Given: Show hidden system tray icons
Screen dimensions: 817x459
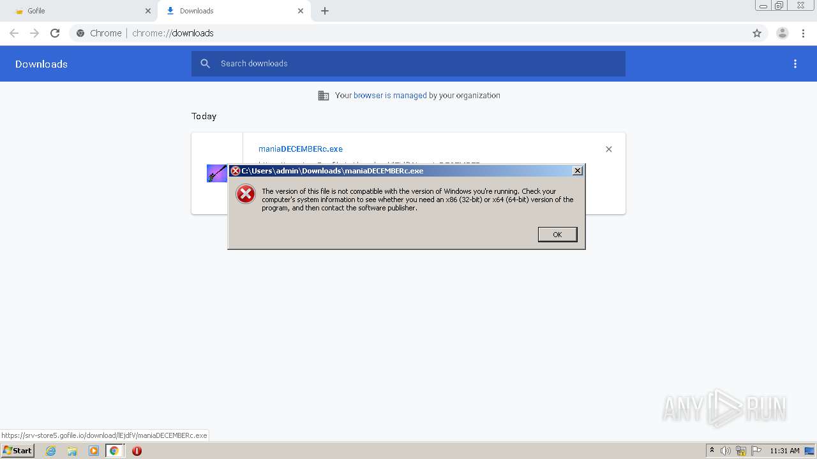Looking at the screenshot, I should (x=712, y=451).
